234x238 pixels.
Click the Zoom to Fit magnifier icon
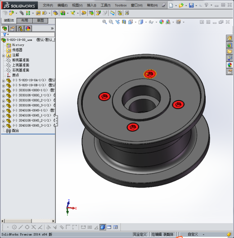tap(104, 22)
